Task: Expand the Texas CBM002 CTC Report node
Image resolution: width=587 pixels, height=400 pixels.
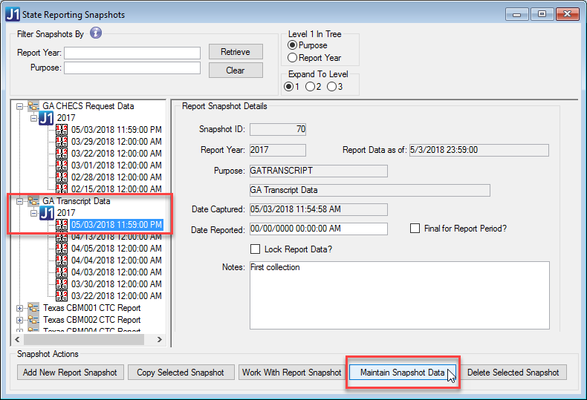Action: pyautogui.click(x=20, y=320)
